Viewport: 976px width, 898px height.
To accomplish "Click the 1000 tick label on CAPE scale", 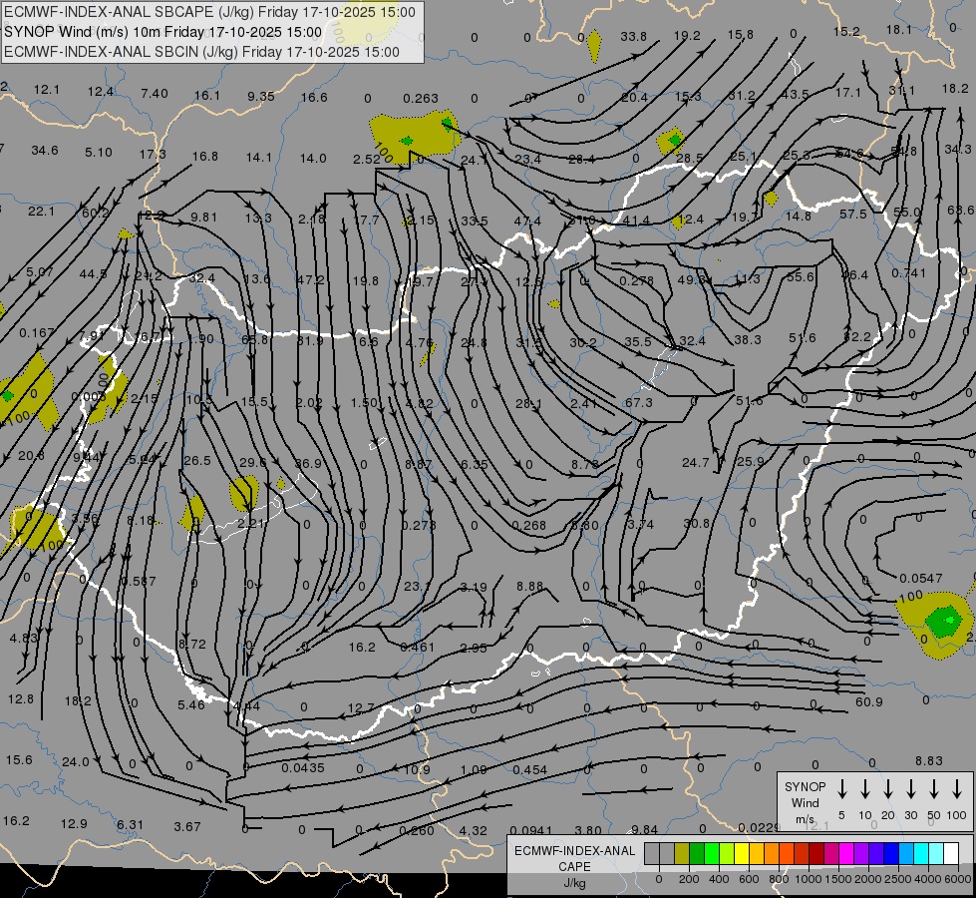I will (808, 879).
